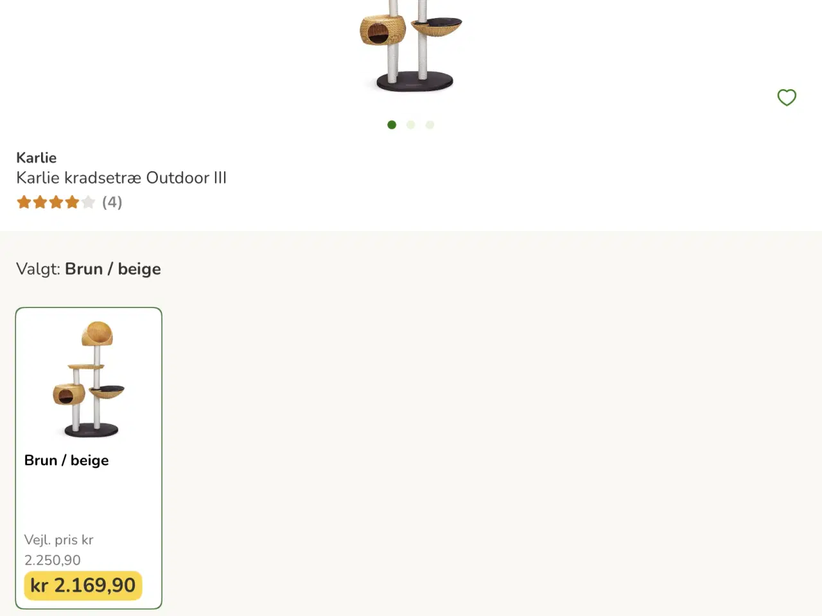This screenshot has width=822, height=616.
Task: Switch to the second image carousel dot
Action: click(x=411, y=124)
